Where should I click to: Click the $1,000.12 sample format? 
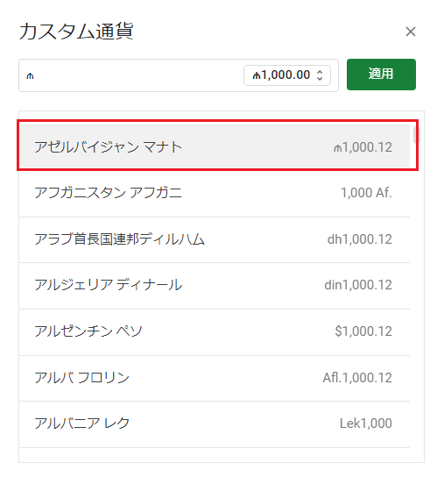tap(363, 331)
